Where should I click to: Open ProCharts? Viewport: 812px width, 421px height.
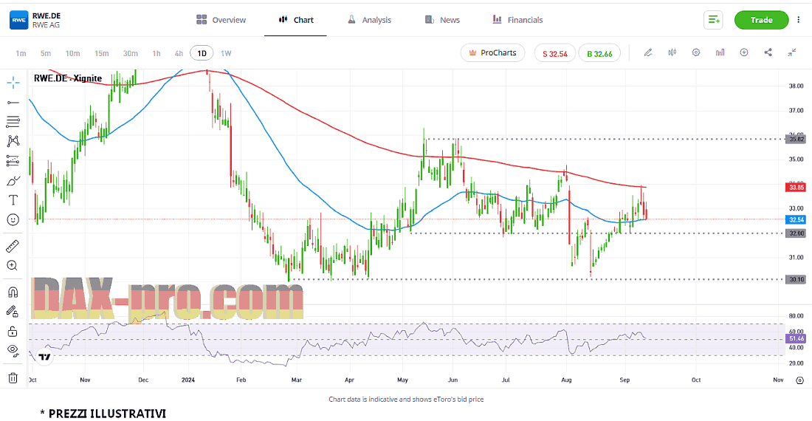point(492,53)
